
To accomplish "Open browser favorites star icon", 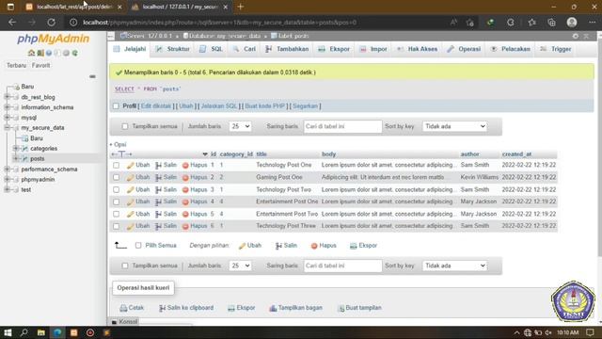I will 531,23.
